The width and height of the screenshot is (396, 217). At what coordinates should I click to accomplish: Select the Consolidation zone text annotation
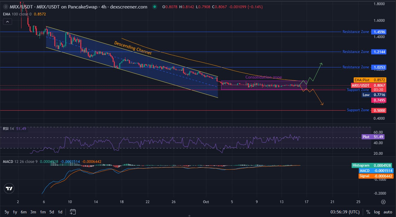click(x=263, y=77)
